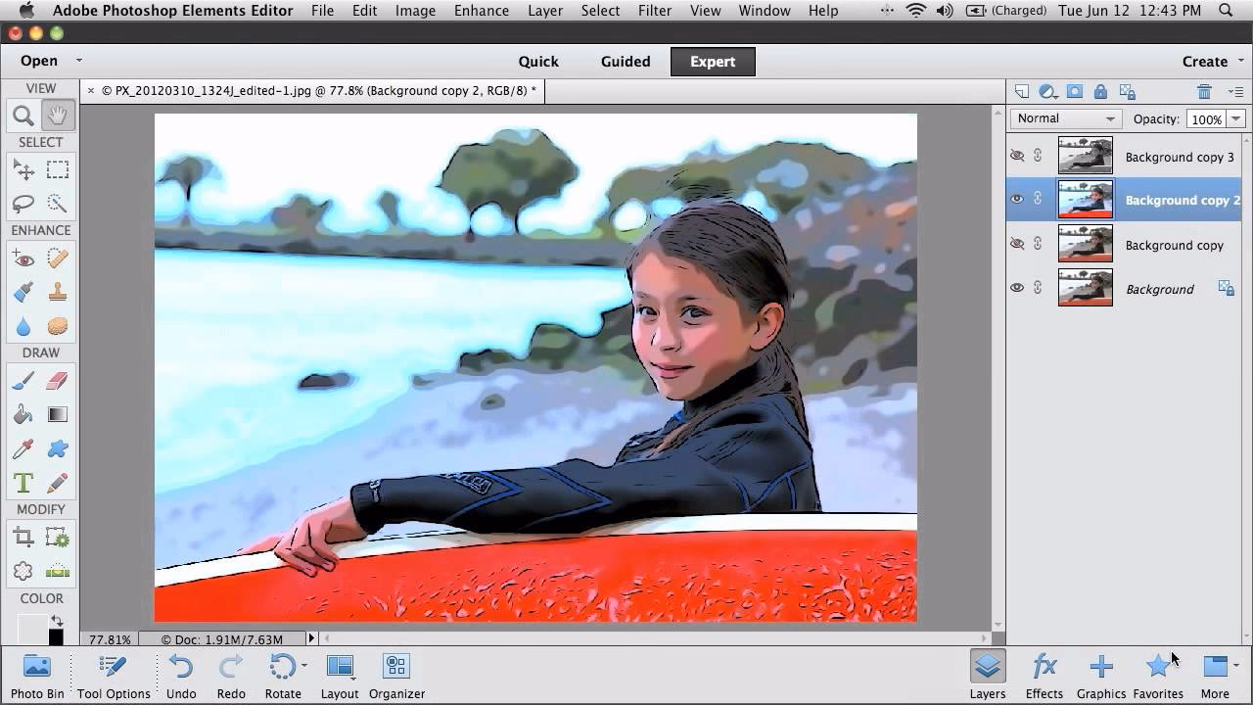The width and height of the screenshot is (1253, 705).
Task: Hide the Background copy 3 layer
Action: (1017, 155)
